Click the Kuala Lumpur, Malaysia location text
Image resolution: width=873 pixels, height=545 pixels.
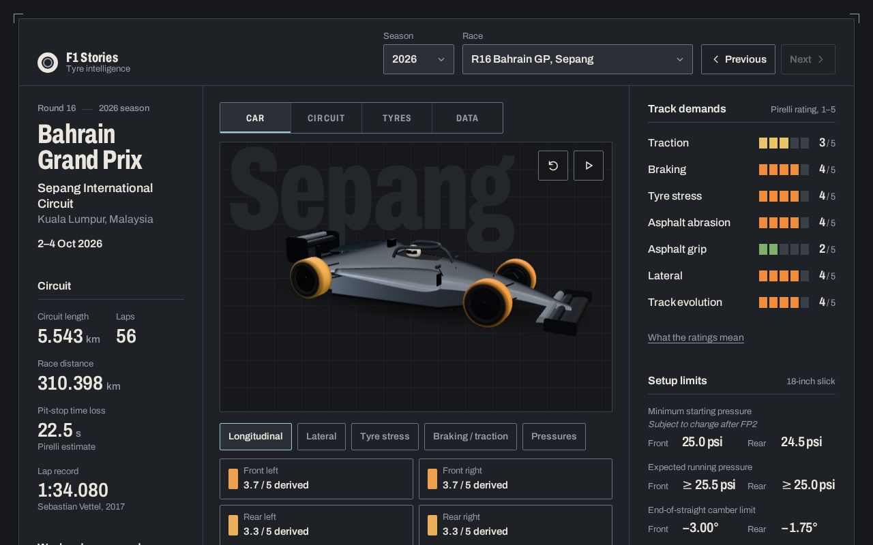pos(95,219)
